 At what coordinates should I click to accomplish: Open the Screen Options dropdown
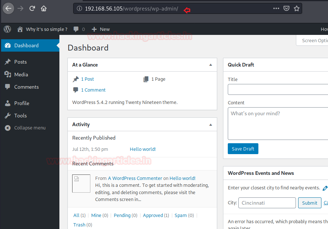coord(314,40)
